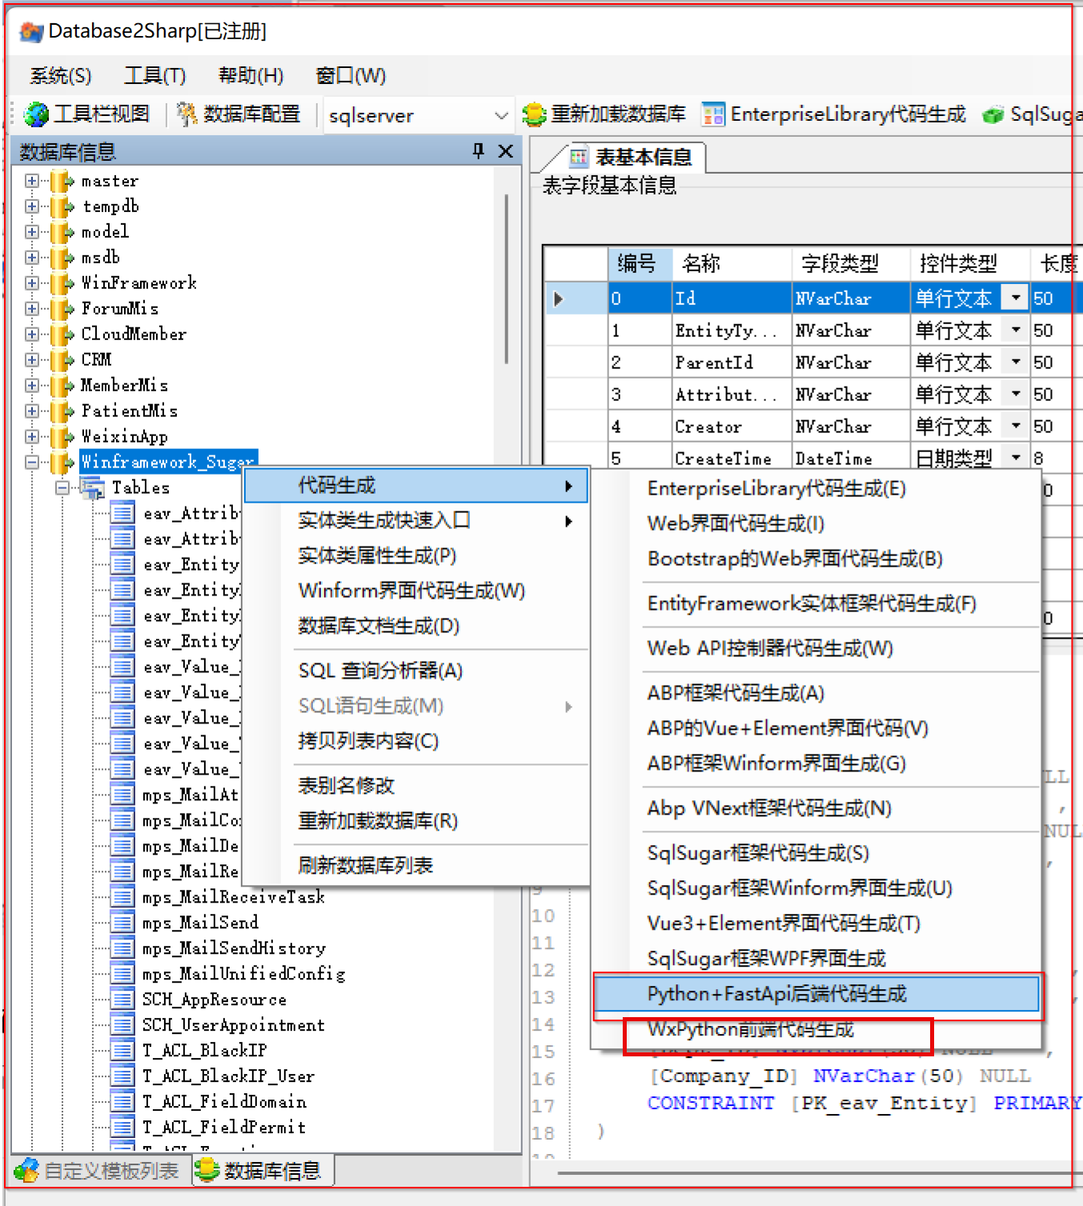Screen dimensions: 1083x1206
Task: Click the master database folder icon
Action: [62, 181]
